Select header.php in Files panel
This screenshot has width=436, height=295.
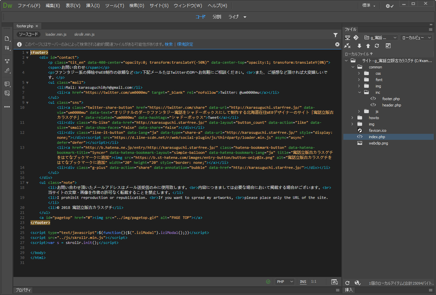[392, 105]
